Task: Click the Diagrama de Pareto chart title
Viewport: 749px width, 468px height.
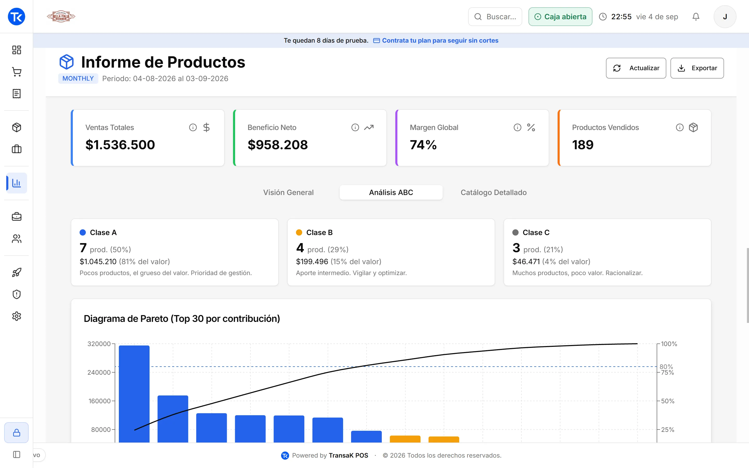Action: 182,318
